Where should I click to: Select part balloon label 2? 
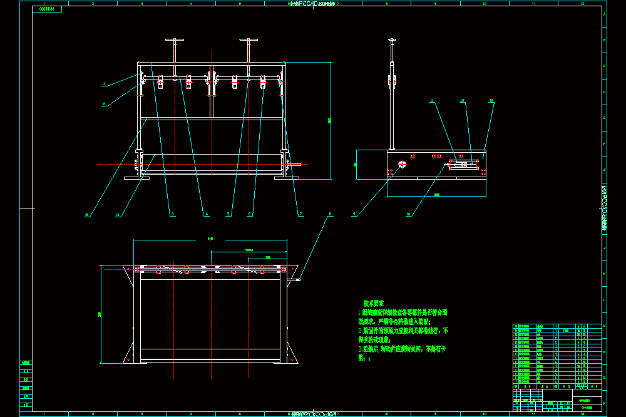pos(104,104)
